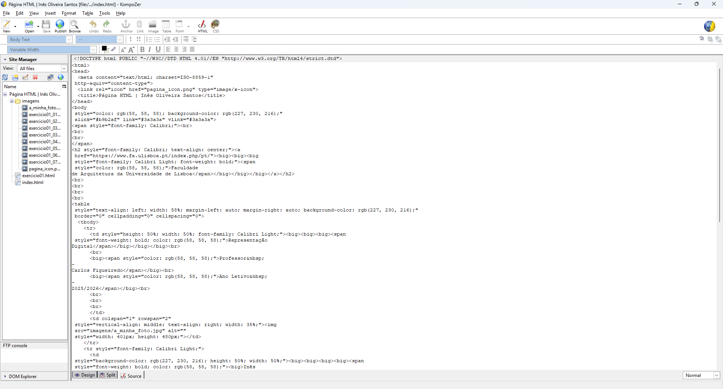
Task: Collapse the imagens folder
Action: 12,101
